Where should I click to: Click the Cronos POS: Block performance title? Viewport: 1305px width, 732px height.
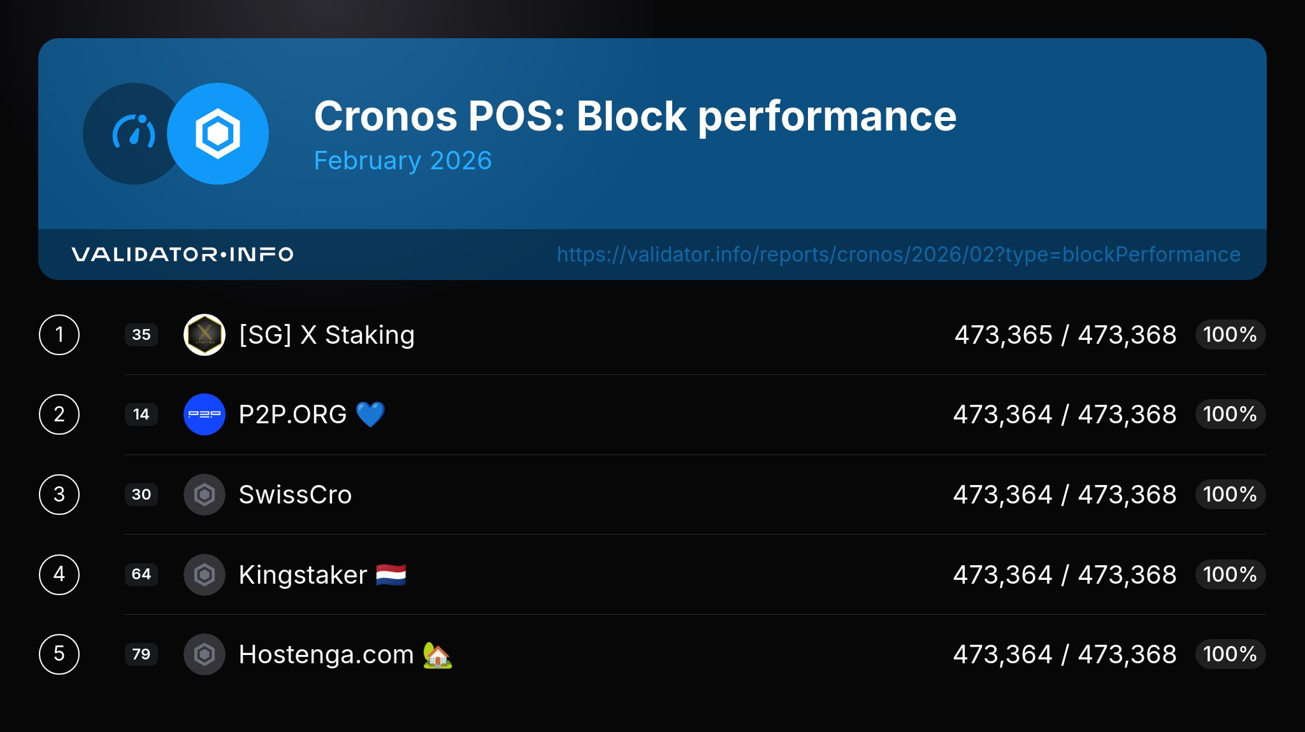pos(635,116)
